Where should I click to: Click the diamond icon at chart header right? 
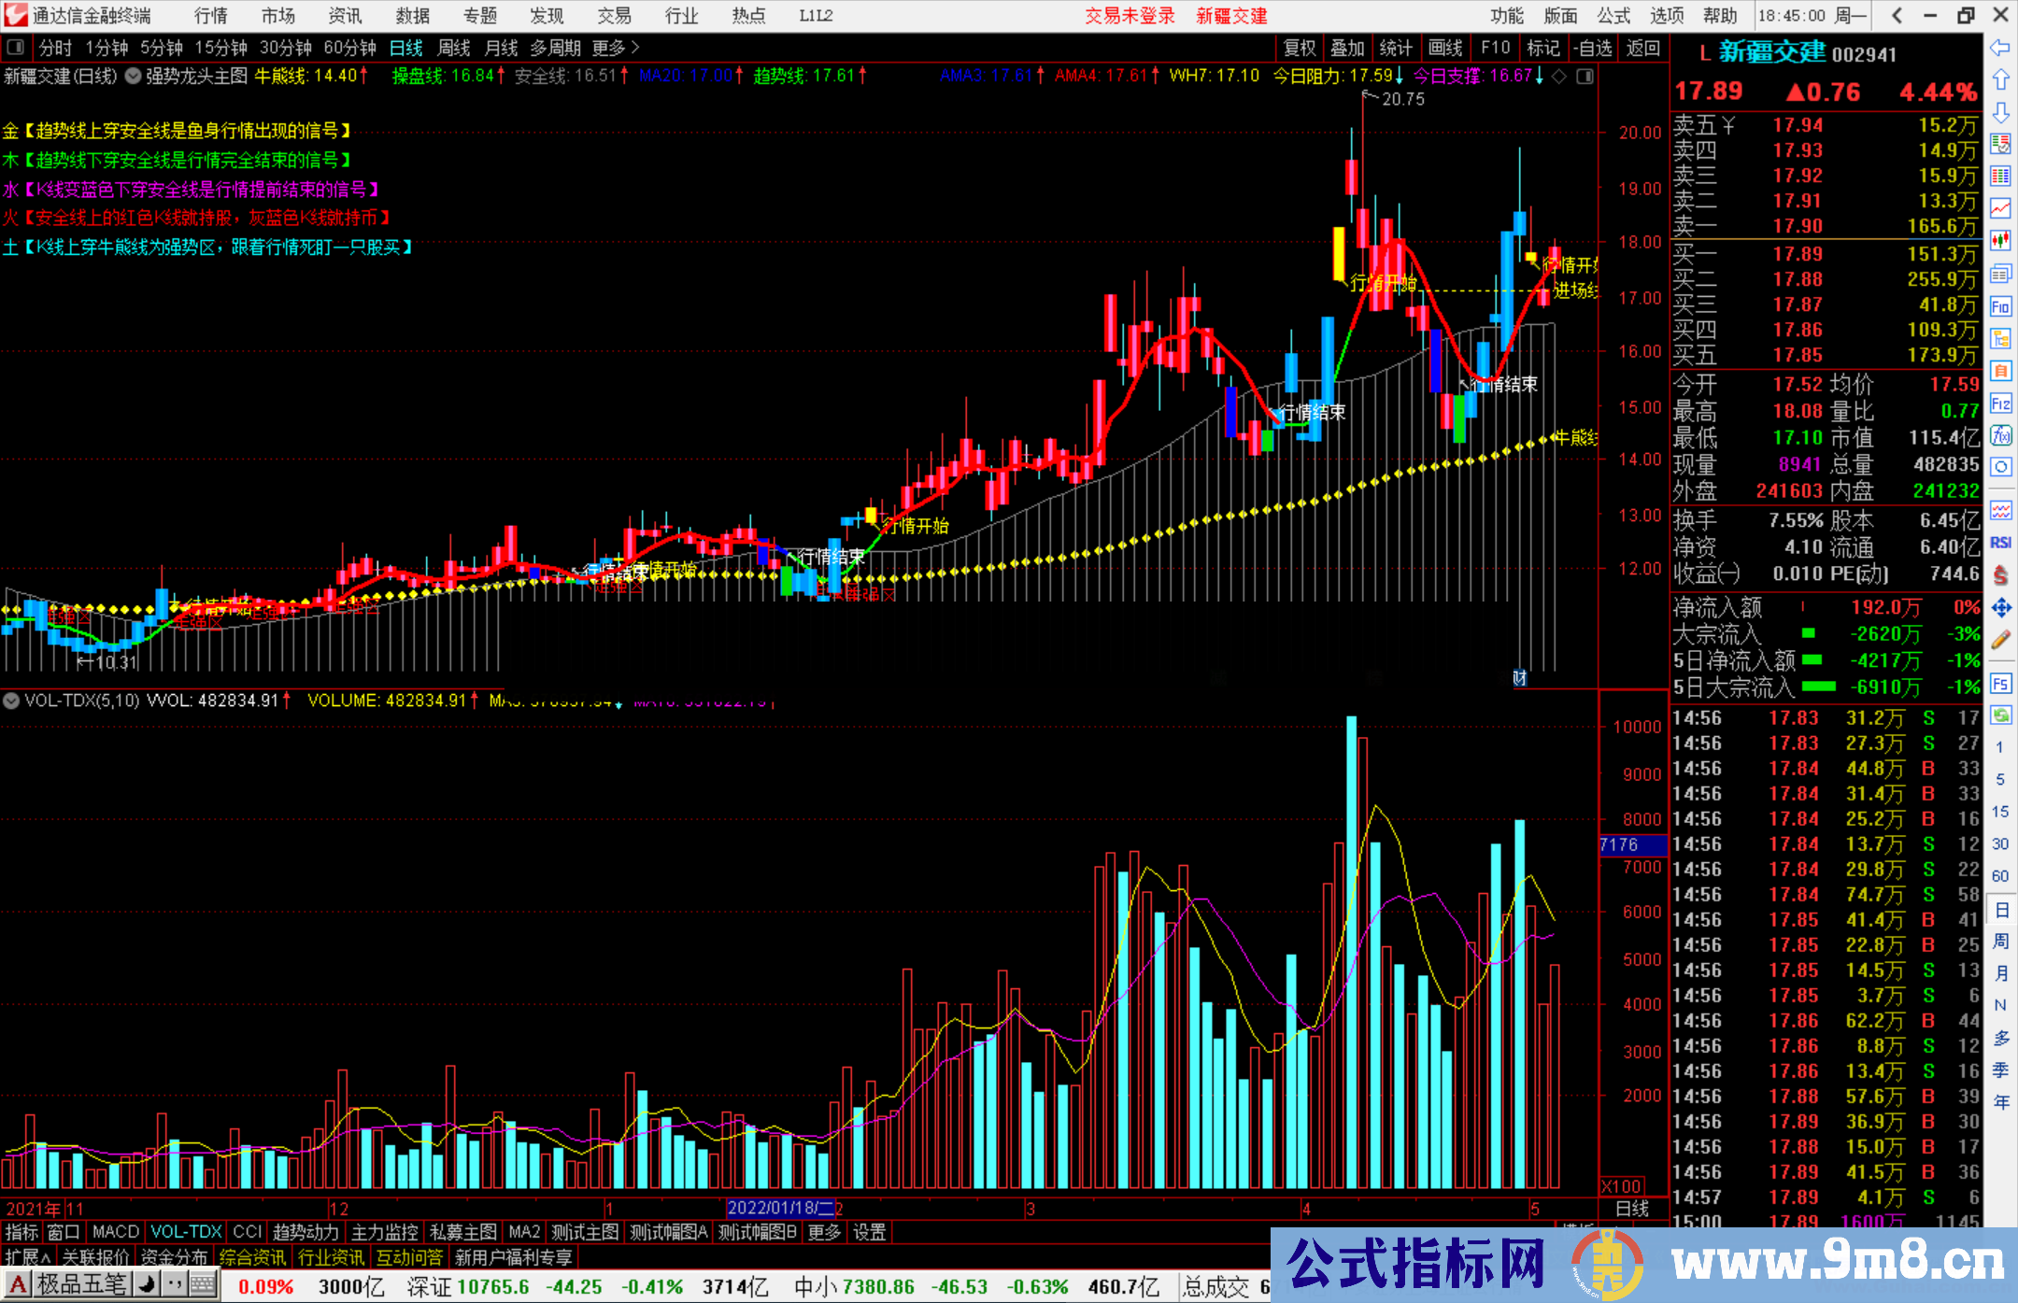pos(1558,77)
